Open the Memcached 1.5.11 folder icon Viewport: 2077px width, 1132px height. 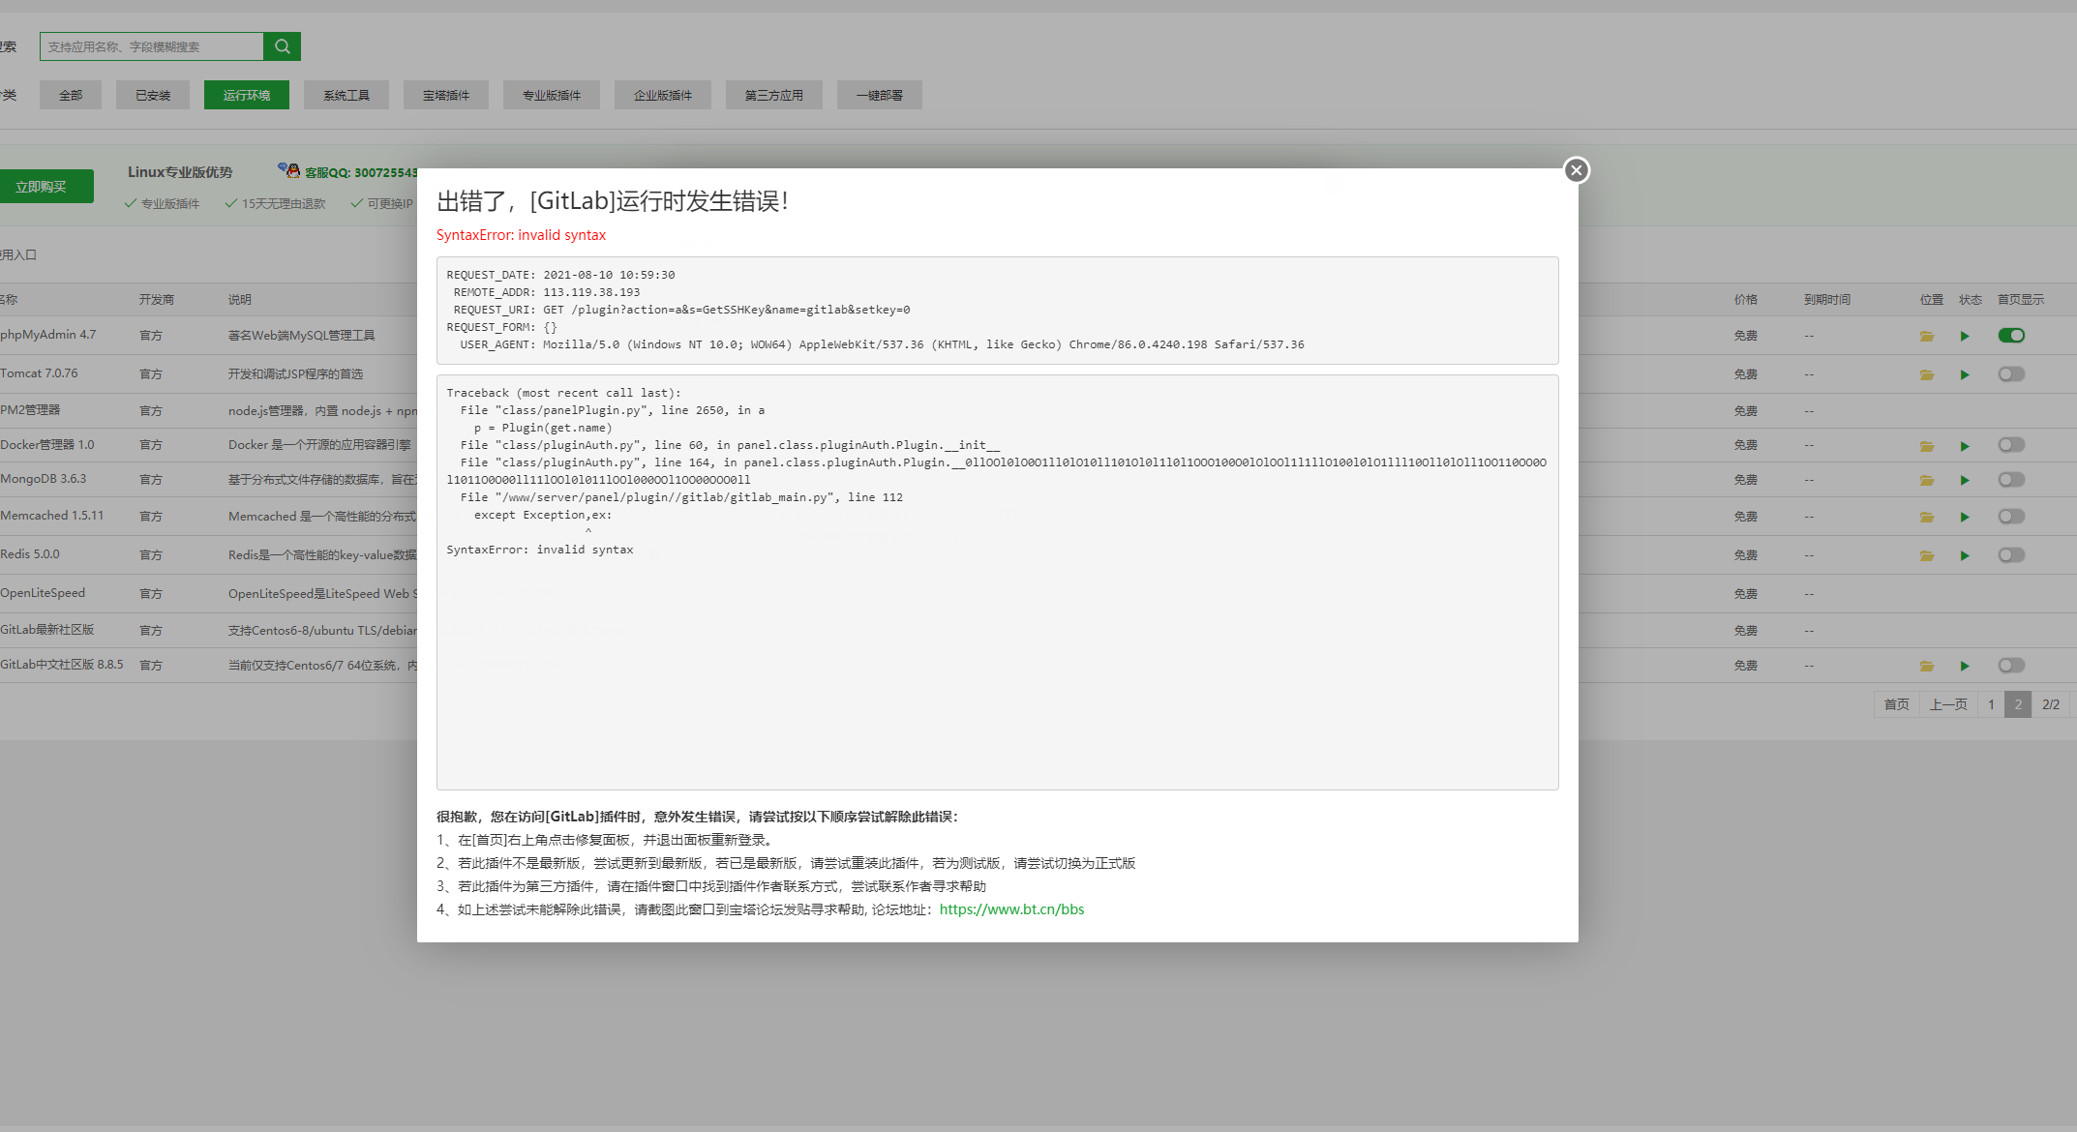pyautogui.click(x=1927, y=517)
